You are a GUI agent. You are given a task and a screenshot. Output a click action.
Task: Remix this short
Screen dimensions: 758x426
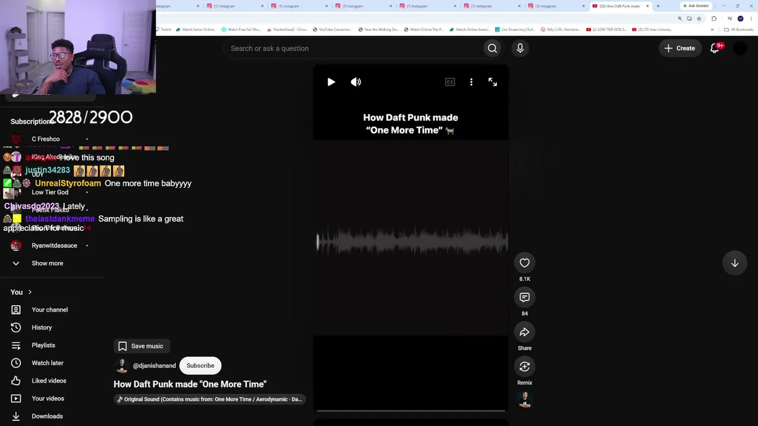[525, 366]
